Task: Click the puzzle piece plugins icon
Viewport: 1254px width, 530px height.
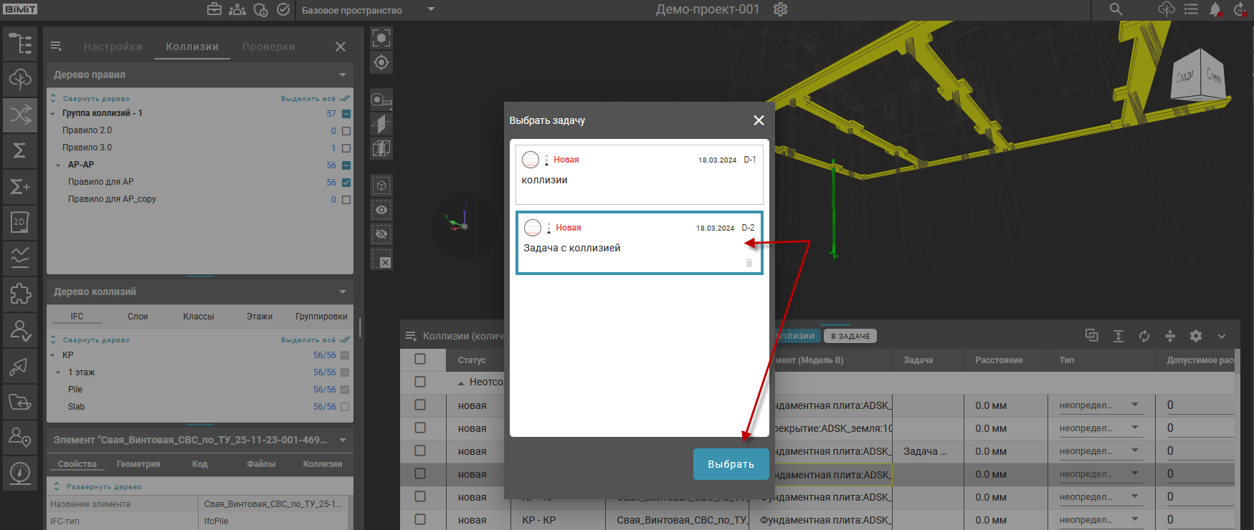Action: 20,294
